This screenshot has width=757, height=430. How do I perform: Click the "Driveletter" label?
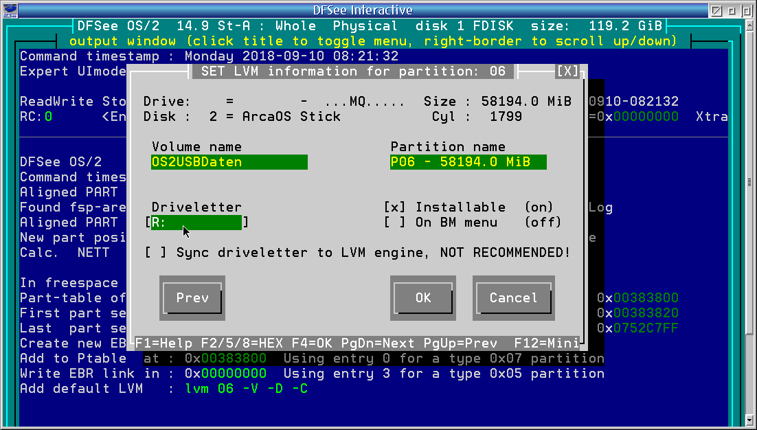(196, 207)
